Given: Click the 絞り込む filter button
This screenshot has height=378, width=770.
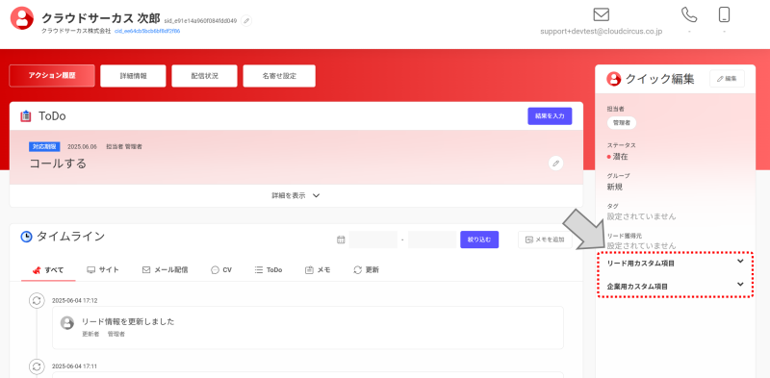Looking at the screenshot, I should point(479,239).
